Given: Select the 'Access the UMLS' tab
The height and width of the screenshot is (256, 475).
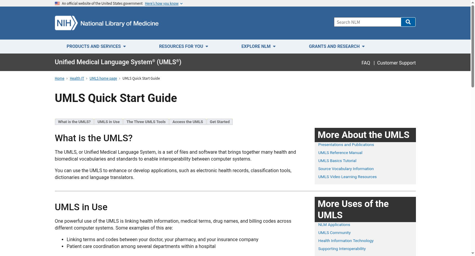Looking at the screenshot, I should click(188, 122).
